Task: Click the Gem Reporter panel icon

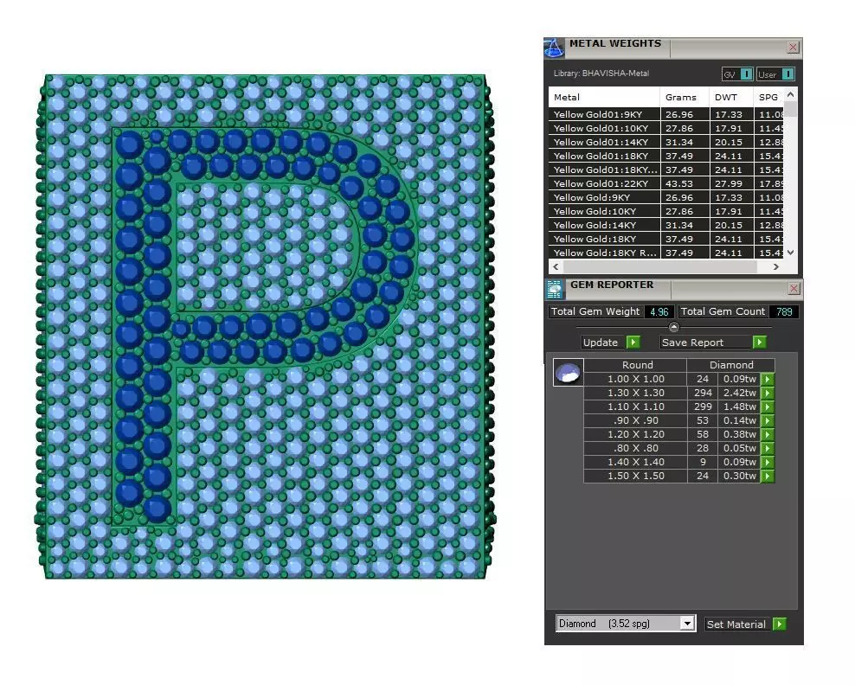Action: point(555,290)
